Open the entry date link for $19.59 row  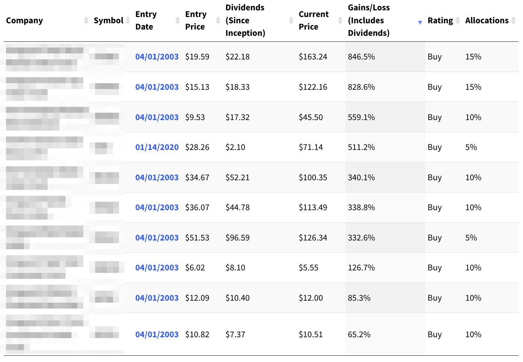pos(157,57)
